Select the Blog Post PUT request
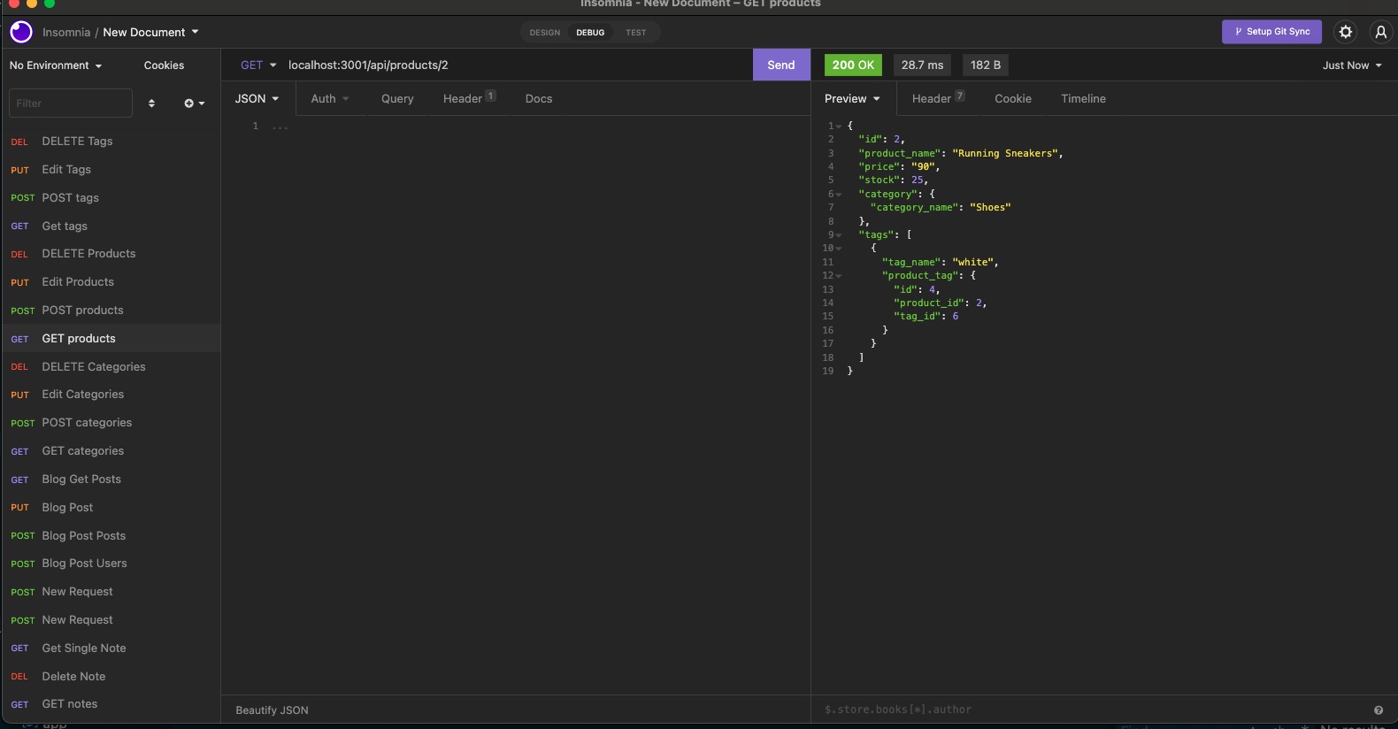1398x729 pixels. click(x=111, y=508)
